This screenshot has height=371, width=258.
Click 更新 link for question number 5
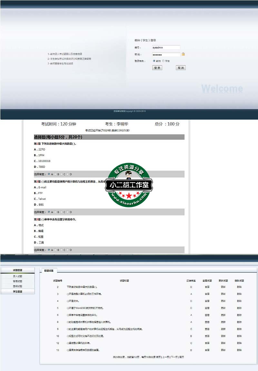223,308
